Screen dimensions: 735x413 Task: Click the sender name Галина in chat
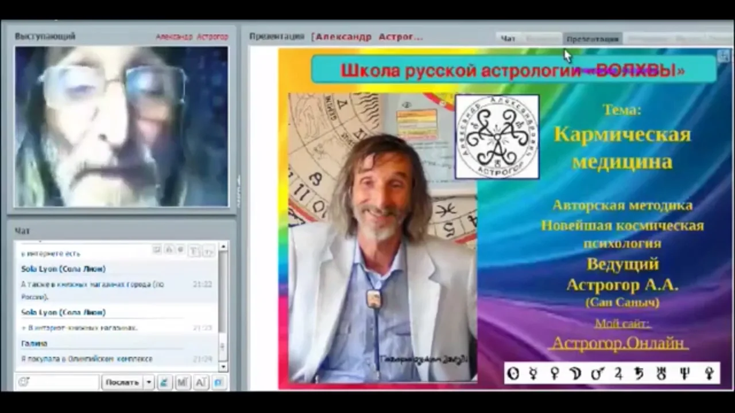pyautogui.click(x=34, y=343)
